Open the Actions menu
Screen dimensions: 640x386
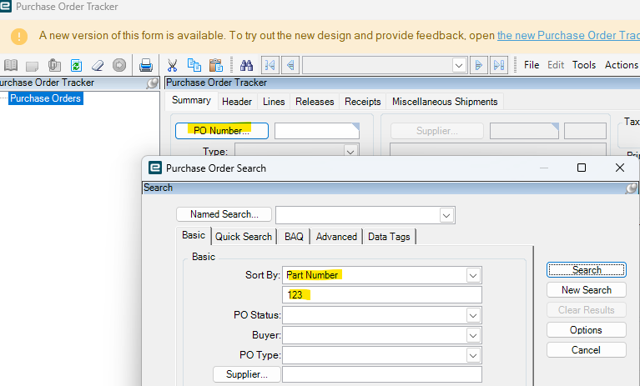(621, 65)
